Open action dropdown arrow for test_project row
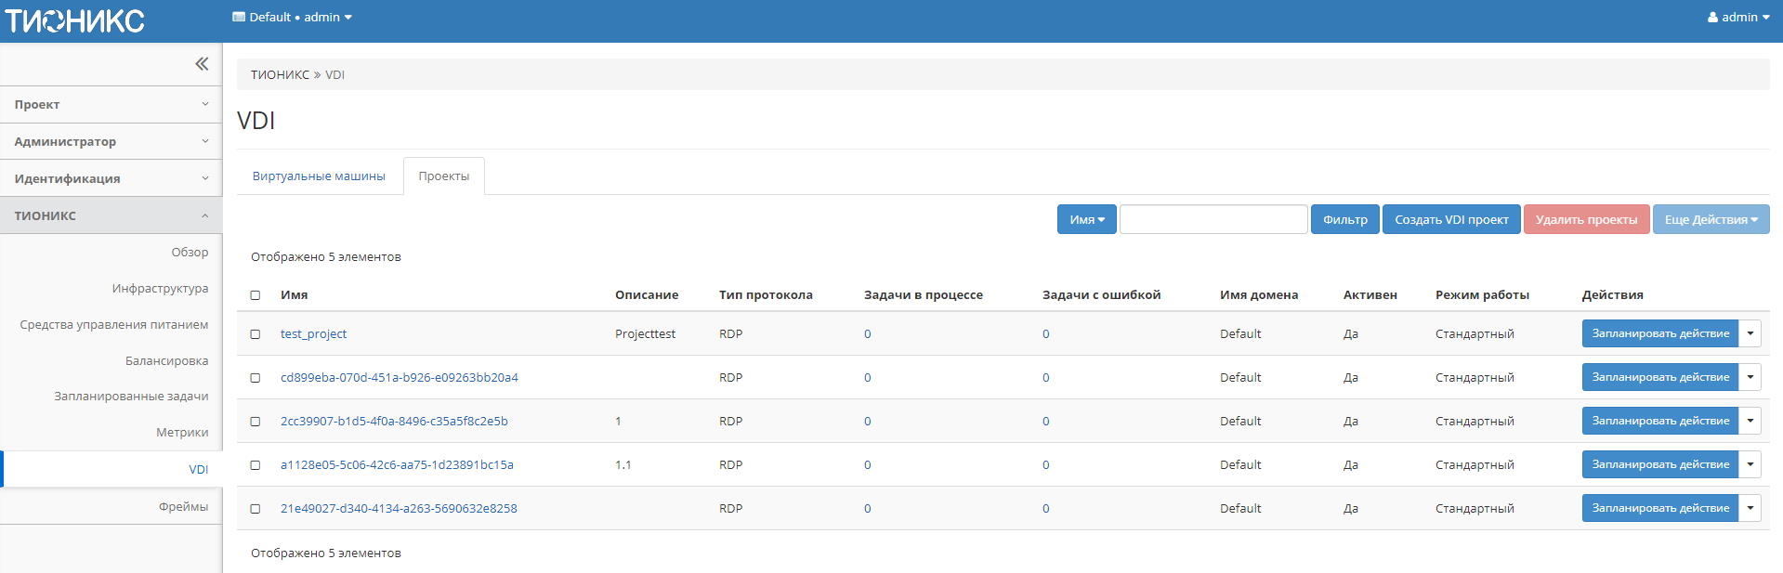This screenshot has height=573, width=1783. (1750, 333)
